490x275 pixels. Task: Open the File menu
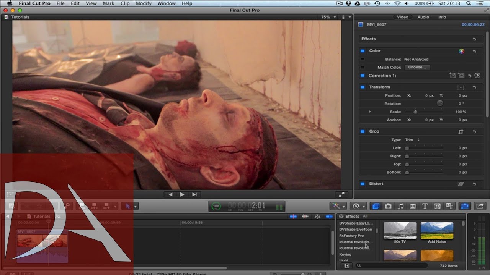tap(60, 3)
